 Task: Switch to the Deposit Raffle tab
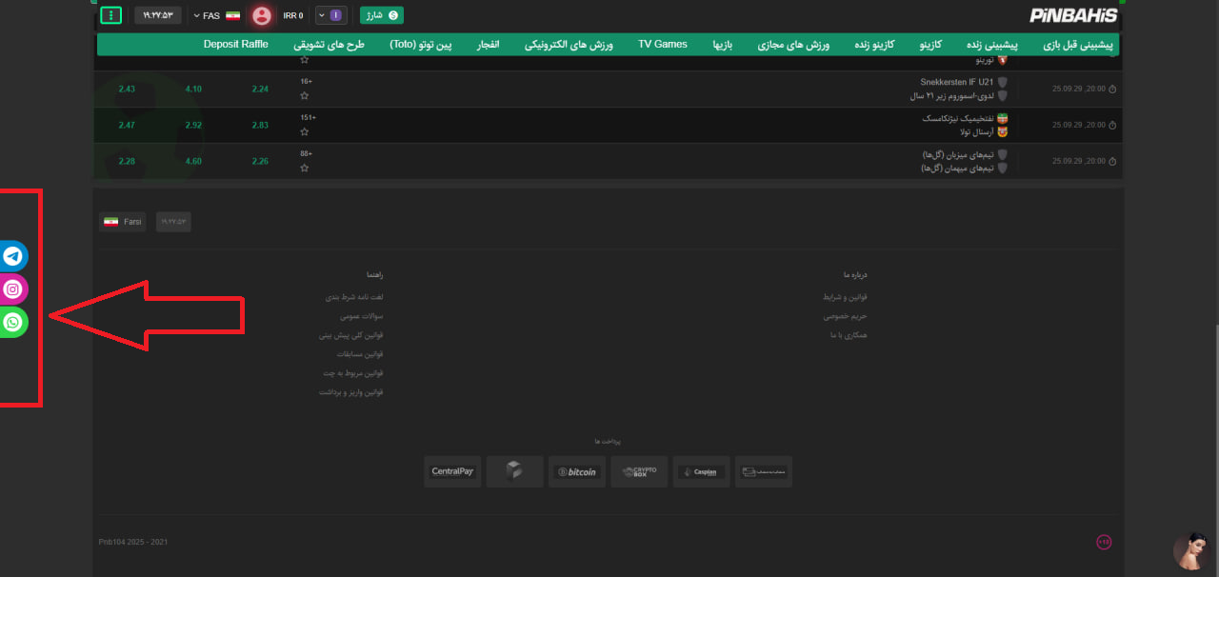(235, 45)
